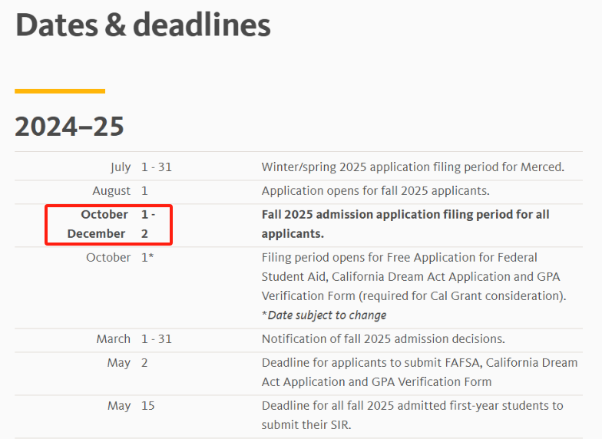Click the yellow accent bar above 2024–25
Image resolution: width=602 pixels, height=439 pixels.
click(60, 91)
